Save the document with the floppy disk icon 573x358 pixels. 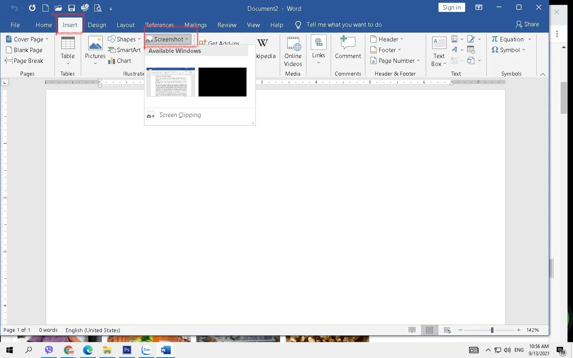pos(72,8)
